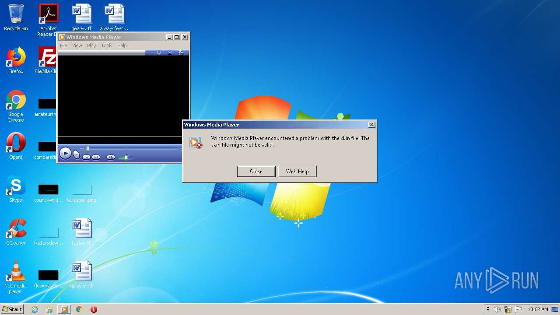Click the black video display area
This screenshot has height=315, width=560.
[x=123, y=96]
